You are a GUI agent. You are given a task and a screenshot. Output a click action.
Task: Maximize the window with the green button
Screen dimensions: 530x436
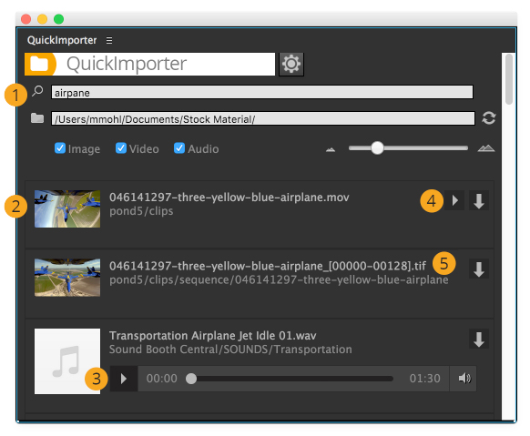pyautogui.click(x=59, y=19)
